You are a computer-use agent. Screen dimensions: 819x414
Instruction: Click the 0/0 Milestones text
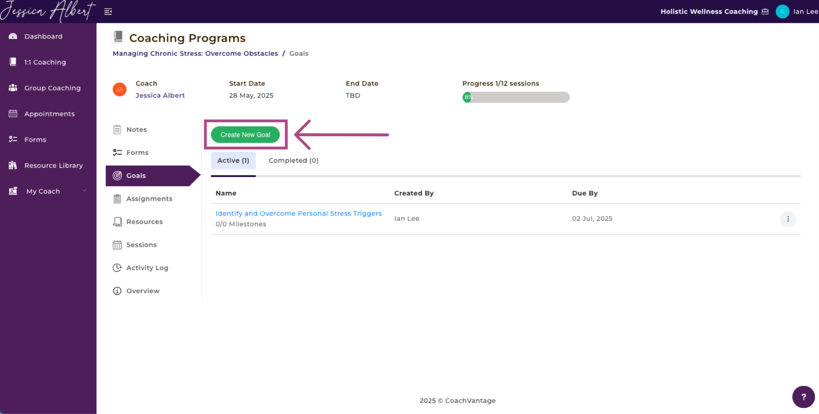pyautogui.click(x=241, y=224)
